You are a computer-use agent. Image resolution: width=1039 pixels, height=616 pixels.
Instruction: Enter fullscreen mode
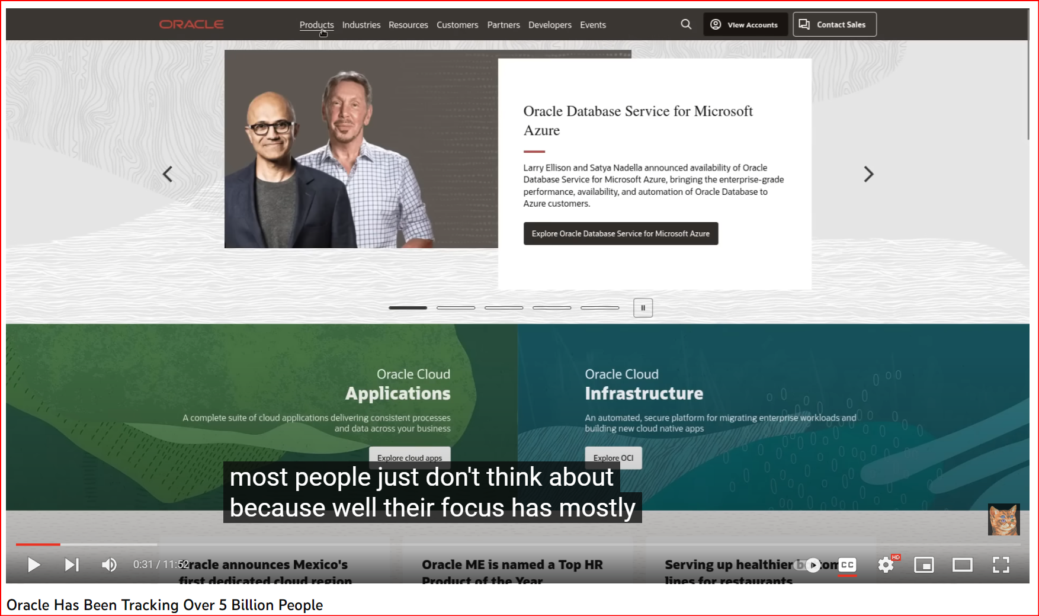[1000, 565]
